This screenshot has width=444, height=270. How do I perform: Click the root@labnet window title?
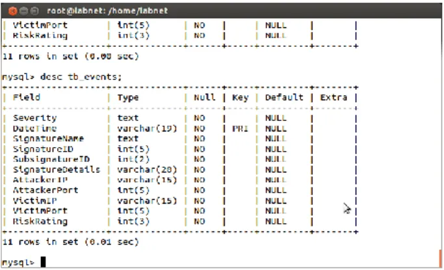coord(107,11)
